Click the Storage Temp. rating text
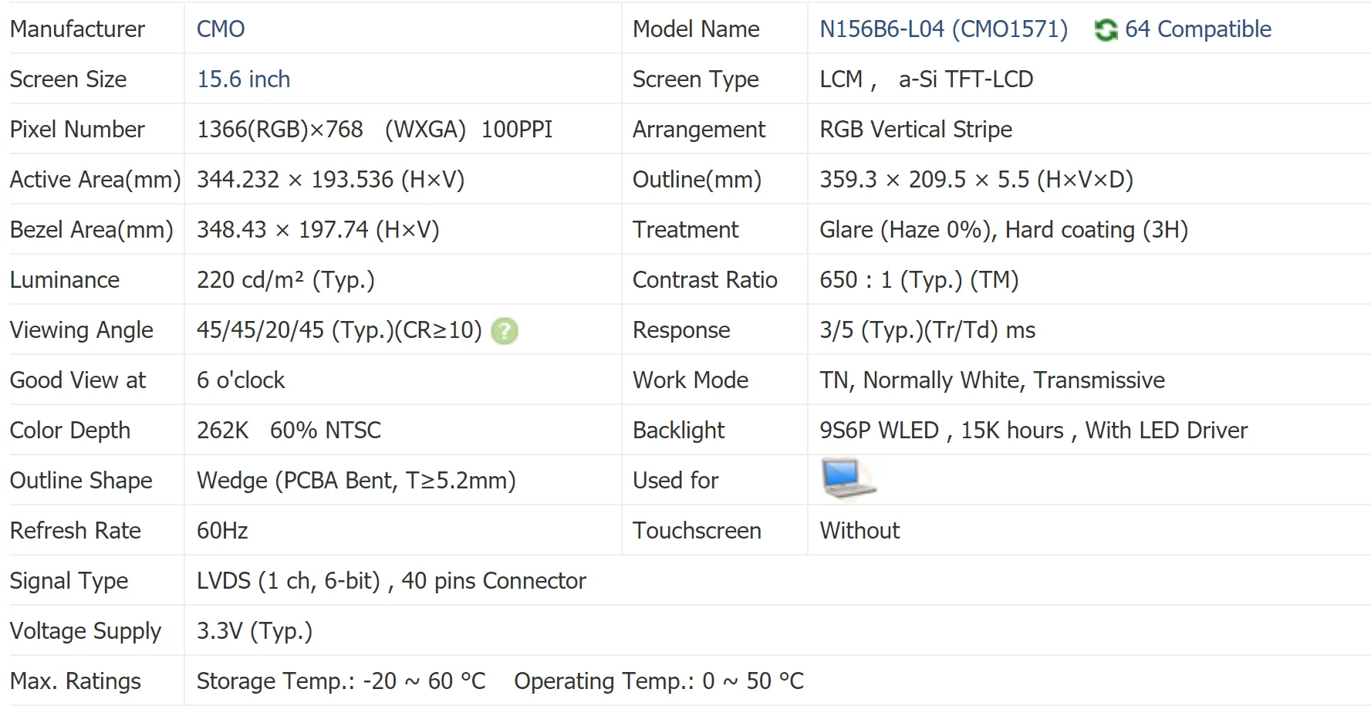The width and height of the screenshot is (1371, 706). click(341, 681)
